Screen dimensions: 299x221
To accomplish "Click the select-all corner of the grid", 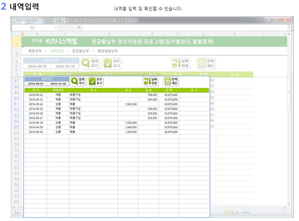I will pyautogui.click(x=17, y=34).
